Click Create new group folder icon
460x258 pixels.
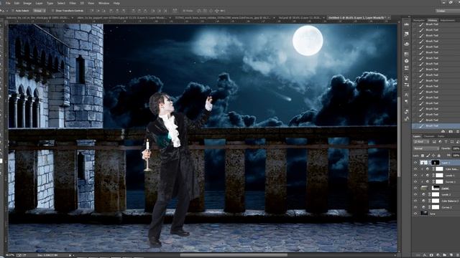(x=444, y=255)
